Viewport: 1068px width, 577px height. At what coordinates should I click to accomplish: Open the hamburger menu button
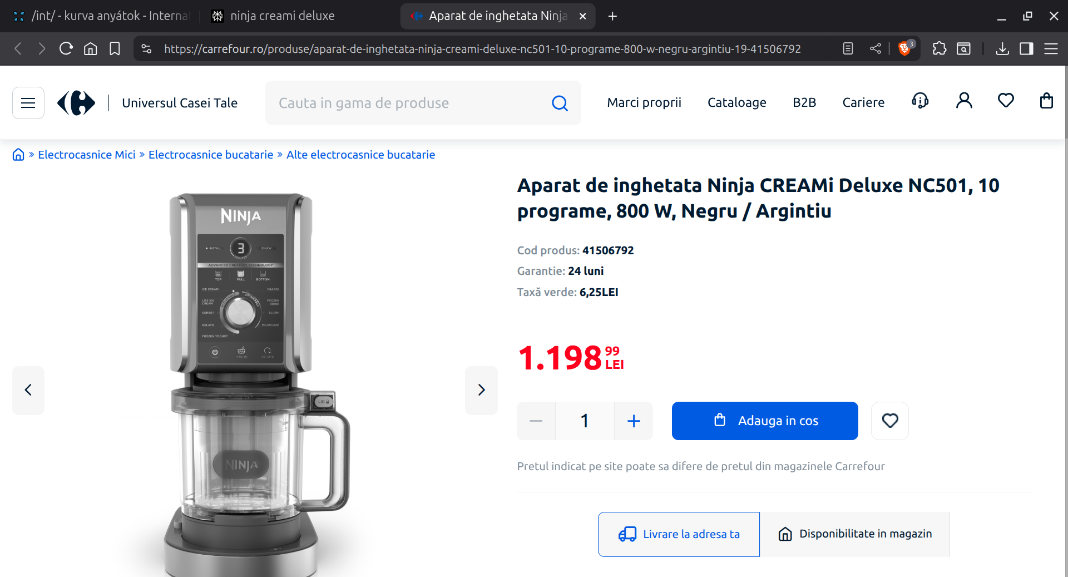point(28,103)
